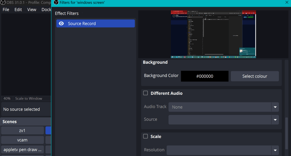Screen dimensions: 291x156
Task: Open the Audio Track dropdown
Action: point(223,107)
